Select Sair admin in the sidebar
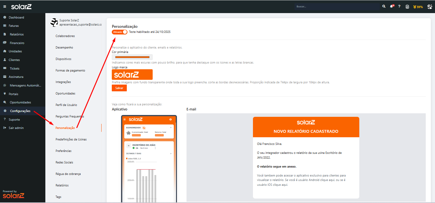This screenshot has width=435, height=203. point(16,128)
